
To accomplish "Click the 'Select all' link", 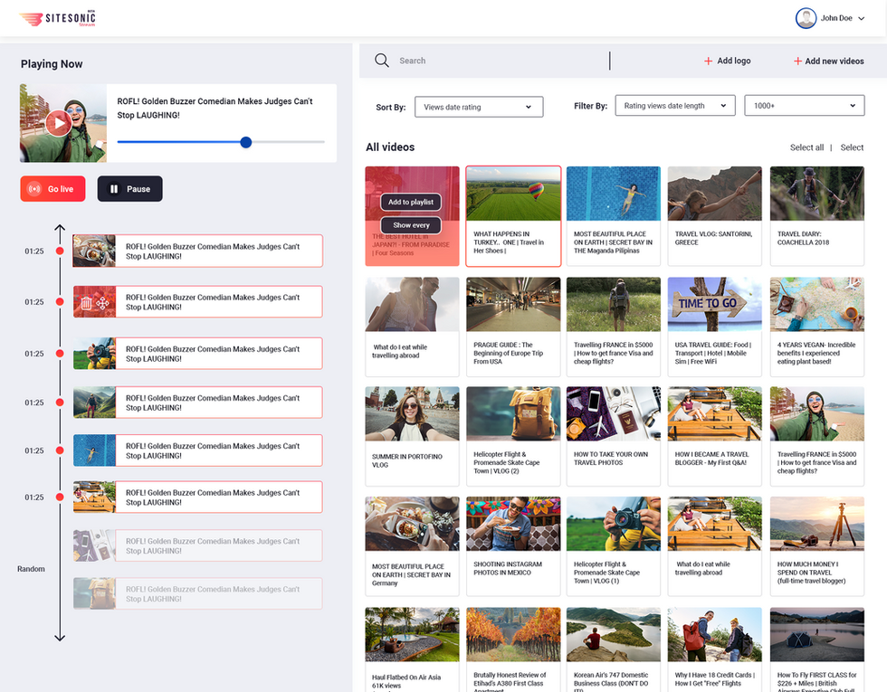I will click(x=806, y=147).
